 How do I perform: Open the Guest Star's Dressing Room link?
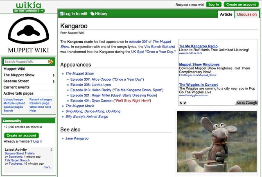pyautogui.click(x=134, y=95)
